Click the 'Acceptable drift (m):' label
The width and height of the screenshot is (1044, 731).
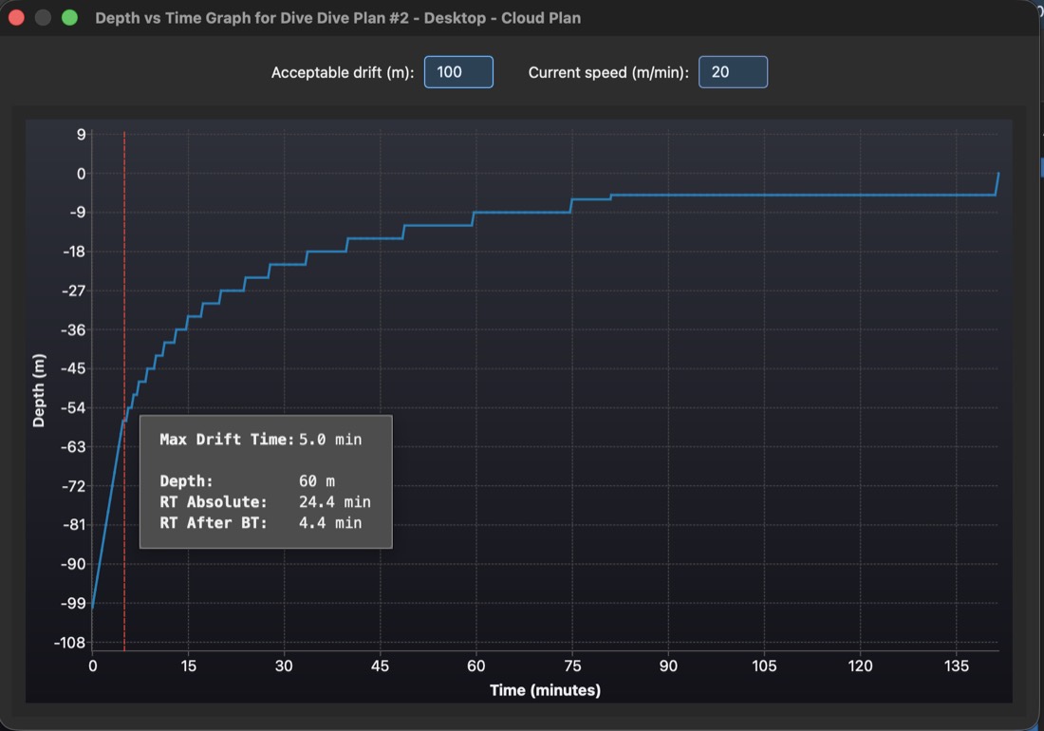pos(343,72)
